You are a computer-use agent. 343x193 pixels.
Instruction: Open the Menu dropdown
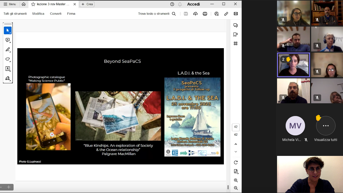(10, 4)
